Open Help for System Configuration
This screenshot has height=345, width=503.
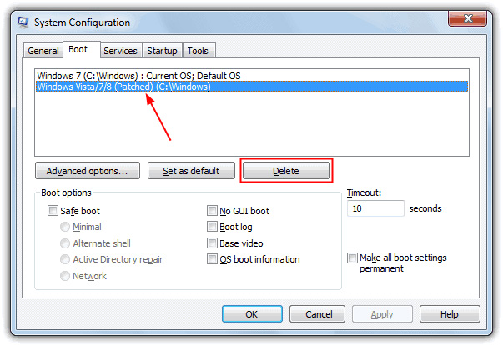(x=449, y=314)
